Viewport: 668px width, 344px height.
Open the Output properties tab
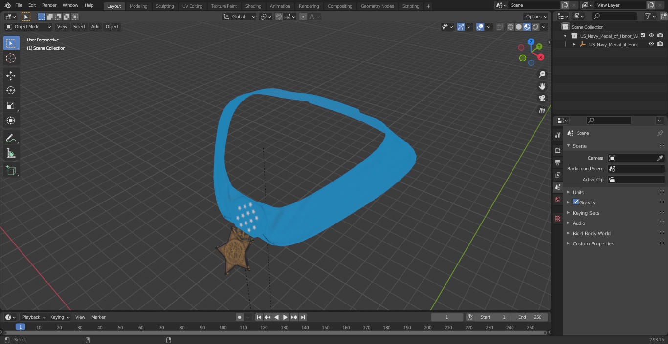coord(557,162)
